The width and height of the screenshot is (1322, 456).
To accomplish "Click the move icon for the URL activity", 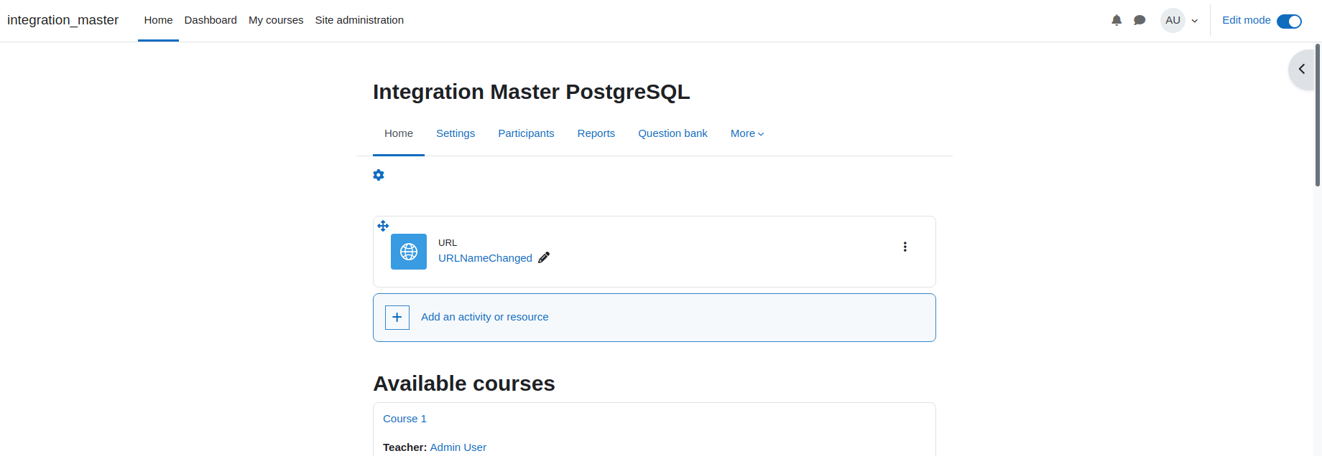I will (x=383, y=226).
